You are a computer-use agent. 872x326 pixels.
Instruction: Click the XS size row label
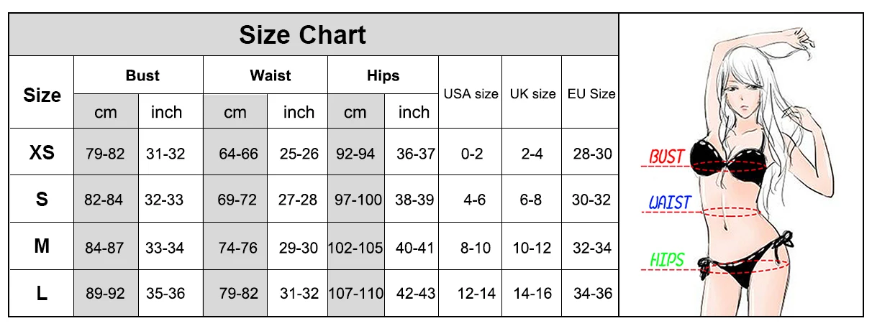tap(42, 152)
